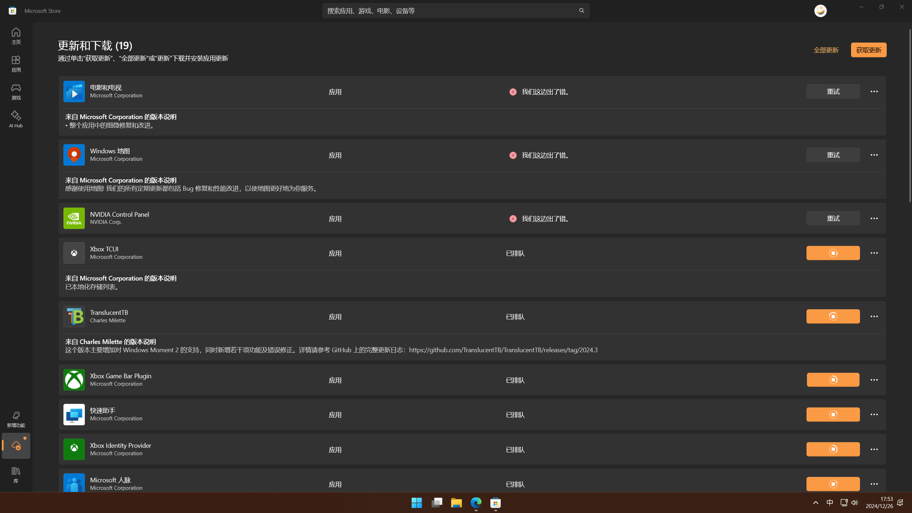
Task: Focus the store search input field
Action: [x=449, y=11]
